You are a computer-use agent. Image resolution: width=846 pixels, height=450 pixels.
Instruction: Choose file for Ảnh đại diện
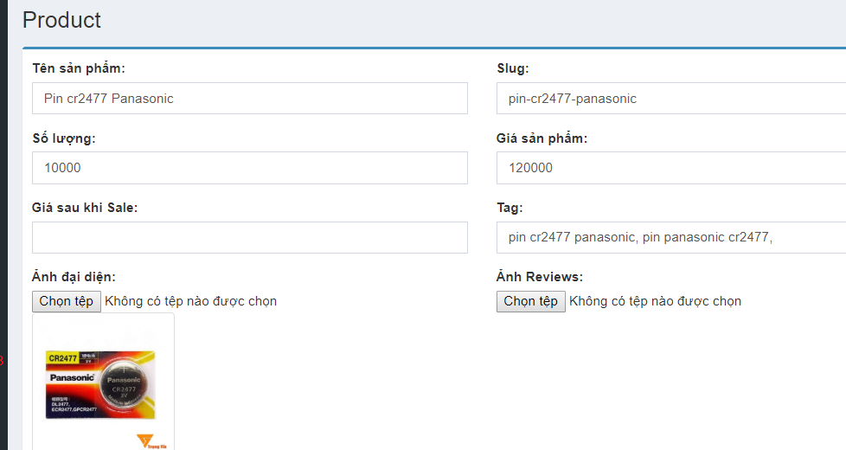click(67, 301)
